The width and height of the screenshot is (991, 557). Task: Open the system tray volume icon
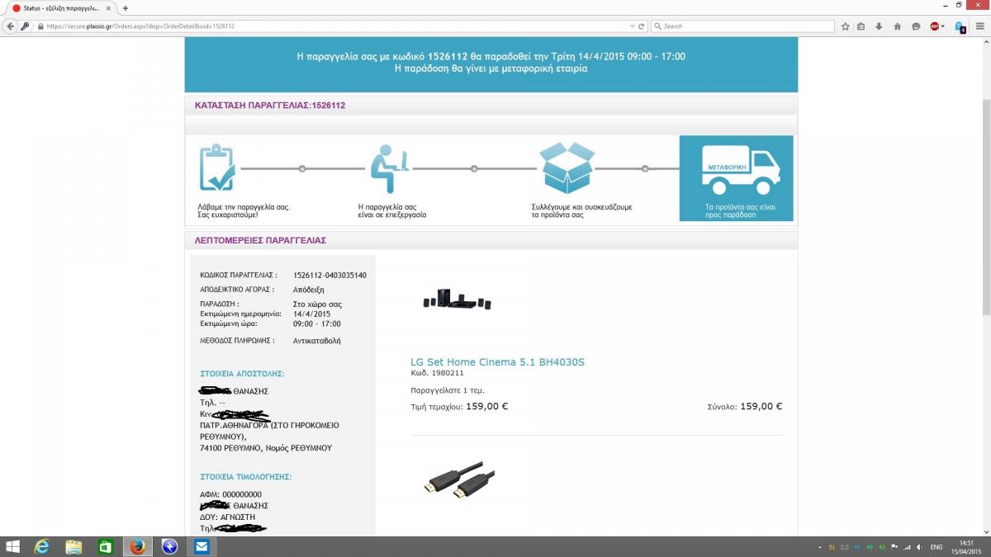point(919,547)
